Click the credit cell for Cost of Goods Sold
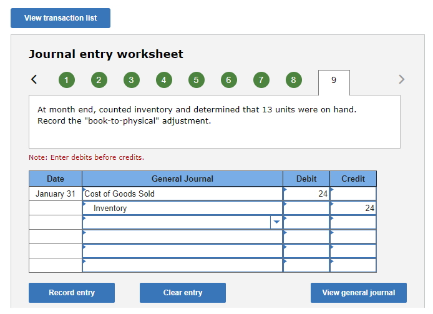 [x=353, y=194]
